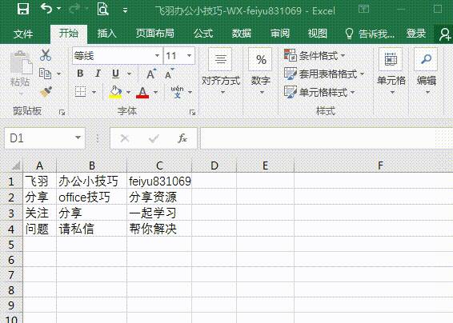The width and height of the screenshot is (453, 323).
Task: Click the Increase Font Size icon
Action: [151, 74]
